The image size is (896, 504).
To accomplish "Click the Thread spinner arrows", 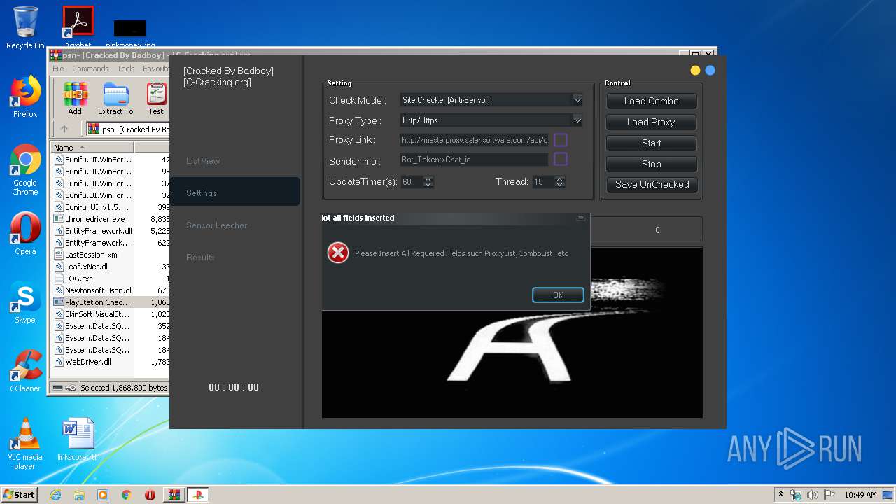I will click(x=559, y=182).
